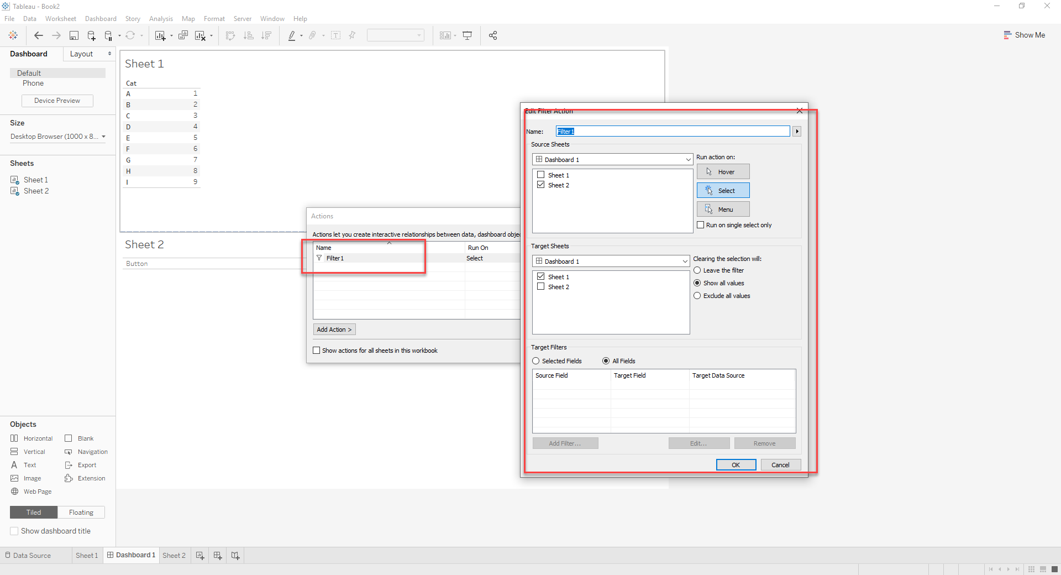This screenshot has height=575, width=1061.
Task: Click the Duplicate sheet icon
Action: (x=183, y=35)
